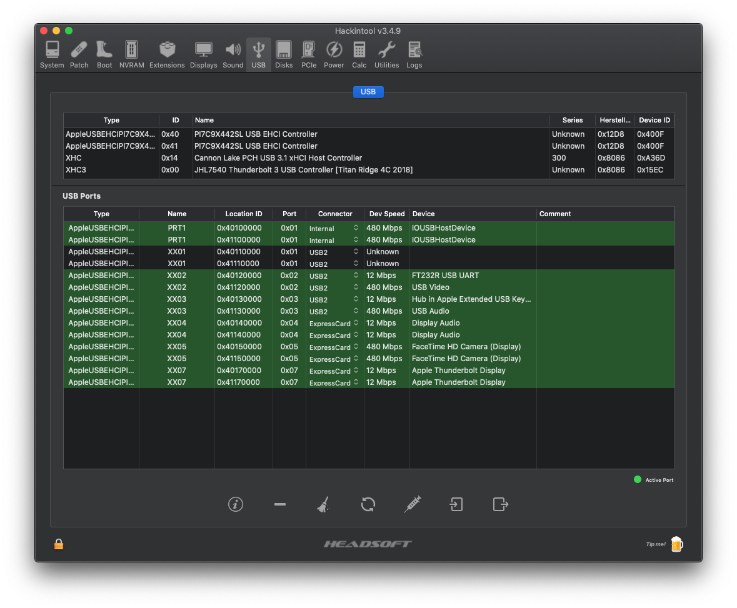Viewport: 737px width, 608px height.
Task: Click the syringe inject icon
Action: click(x=412, y=504)
